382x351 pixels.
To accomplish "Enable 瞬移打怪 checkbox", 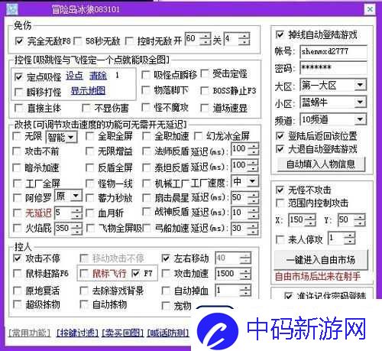I will [x=18, y=92].
